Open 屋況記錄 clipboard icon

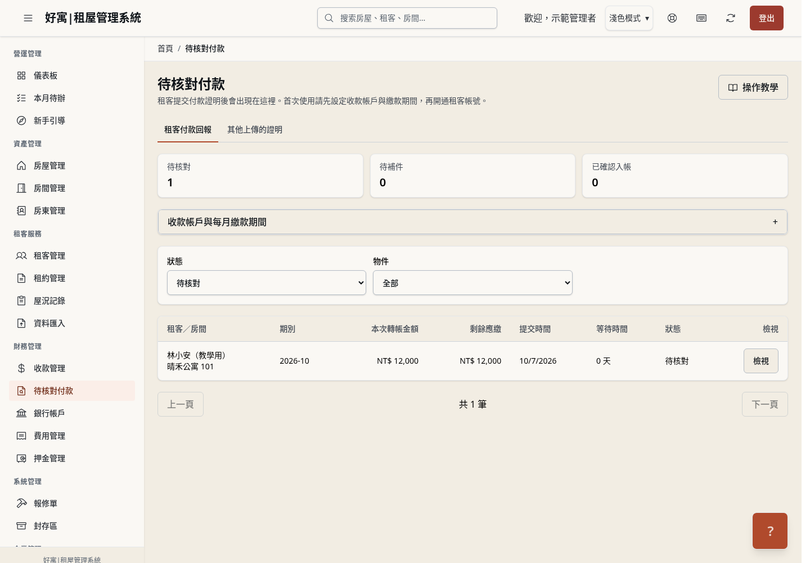[x=21, y=301]
